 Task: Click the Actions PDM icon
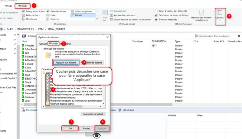pyautogui.click(x=24, y=36)
